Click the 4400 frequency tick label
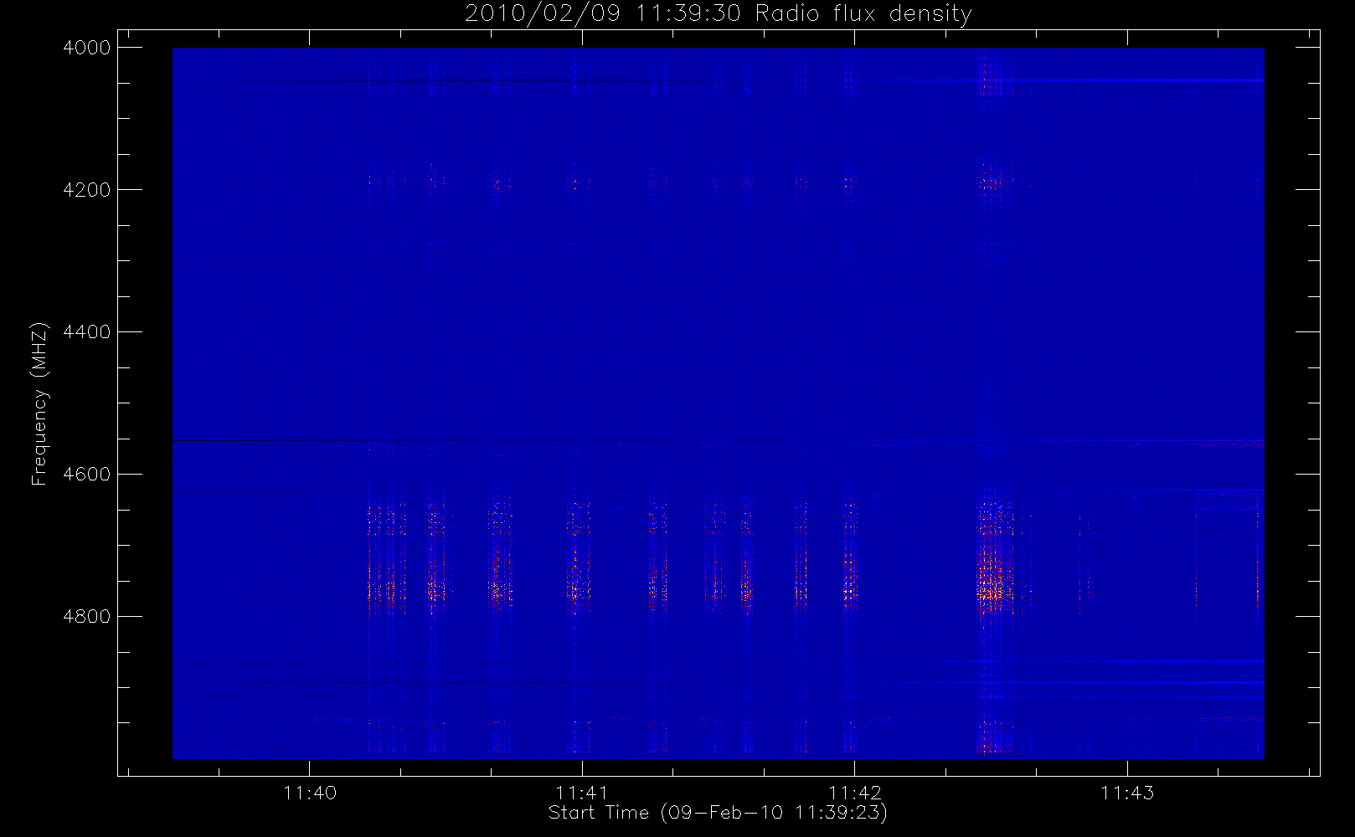This screenshot has height=837, width=1355. pos(87,332)
